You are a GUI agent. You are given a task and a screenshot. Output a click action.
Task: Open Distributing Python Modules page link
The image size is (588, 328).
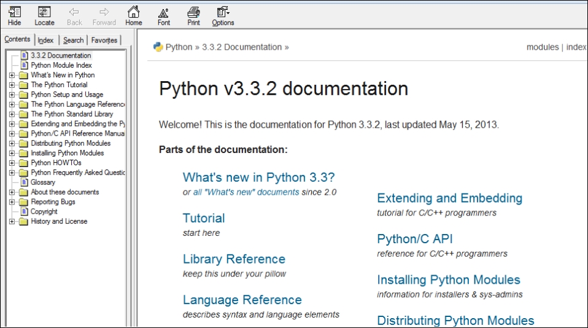[455, 321]
